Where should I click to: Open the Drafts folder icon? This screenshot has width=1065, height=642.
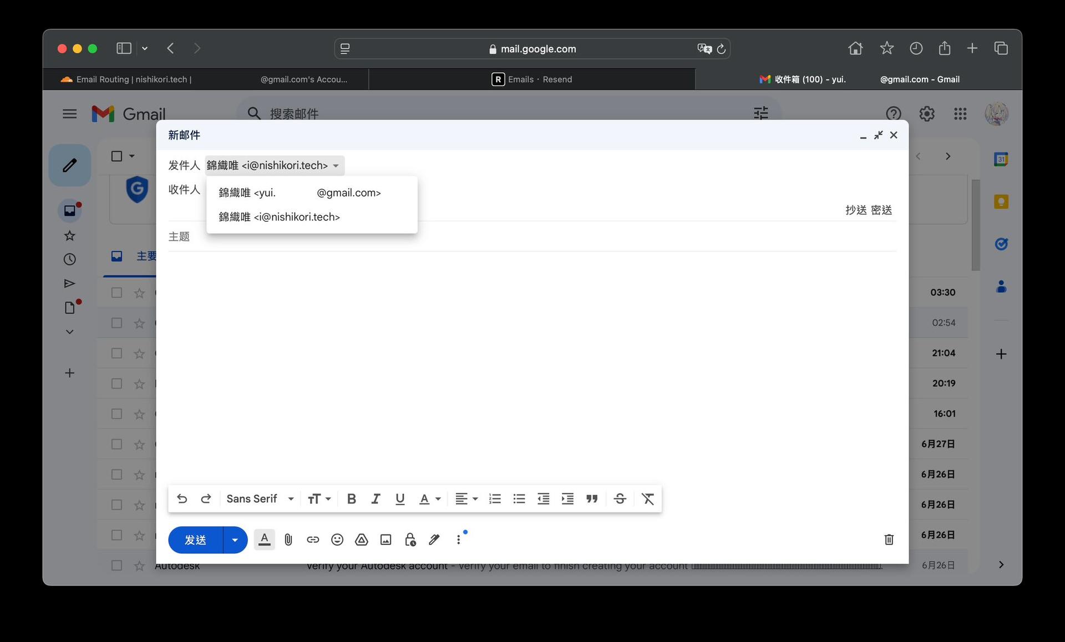[69, 308]
